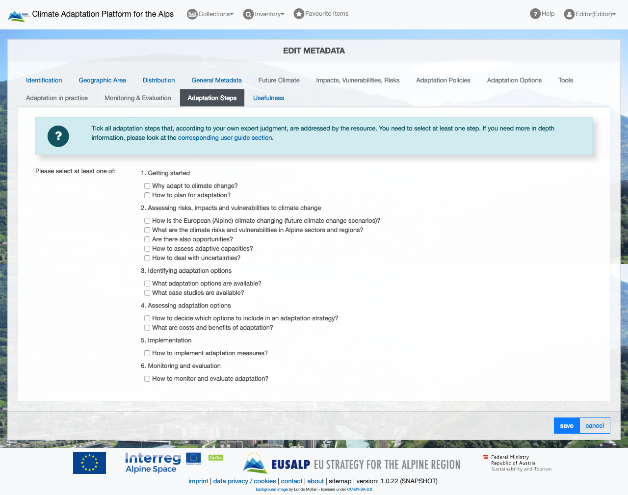Click the EUSALP strategy logo in footer
Viewport: 628px width, 495px height.
coord(352,464)
